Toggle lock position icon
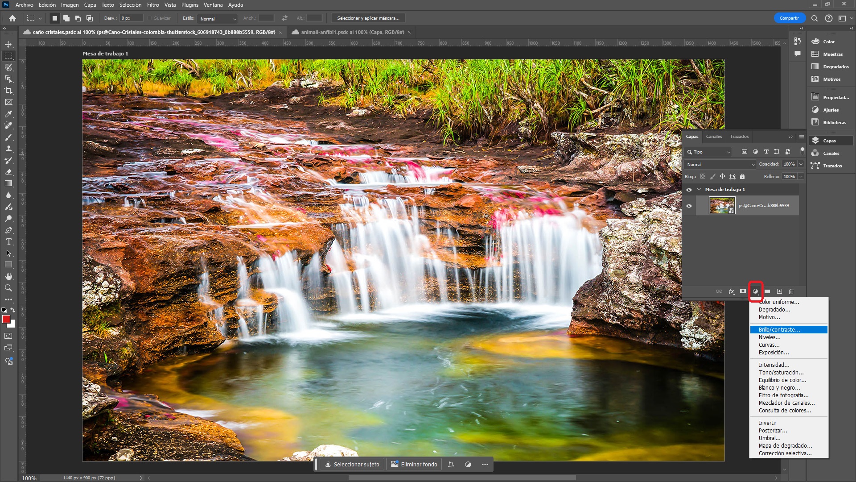Viewport: 856px width, 482px height. 722,177
